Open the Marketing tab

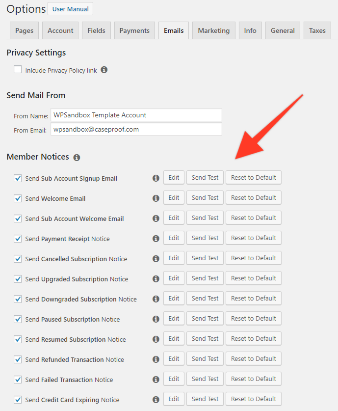pos(213,30)
